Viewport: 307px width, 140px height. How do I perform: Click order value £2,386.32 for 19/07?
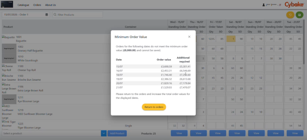pyautogui.click(x=166, y=79)
